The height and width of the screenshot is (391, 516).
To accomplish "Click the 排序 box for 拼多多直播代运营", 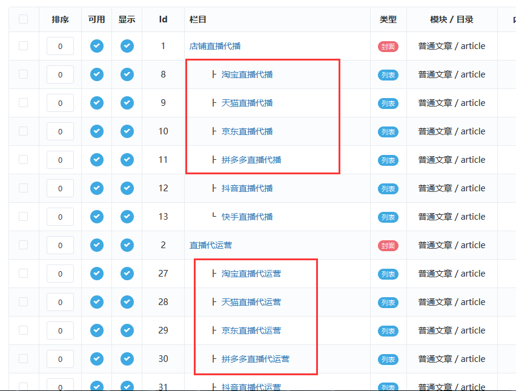I will pos(60,359).
